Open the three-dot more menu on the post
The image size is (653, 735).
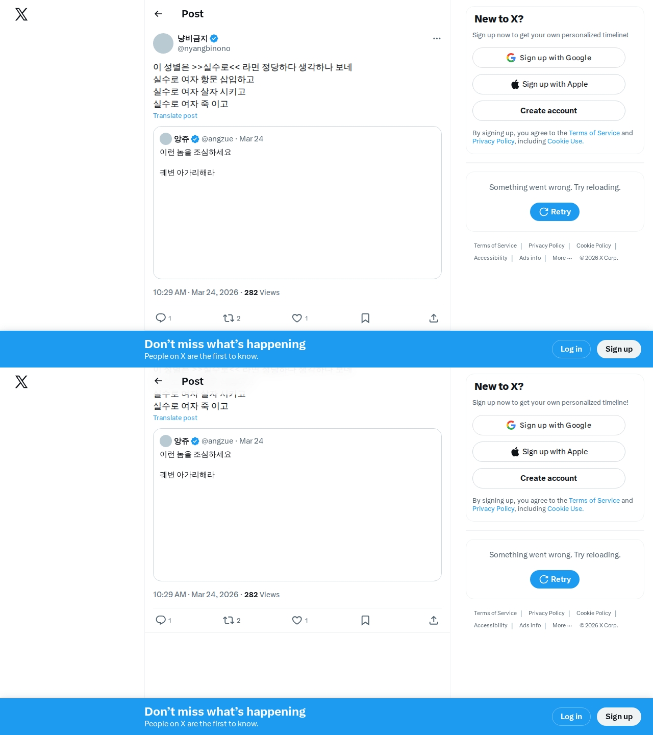tap(437, 38)
